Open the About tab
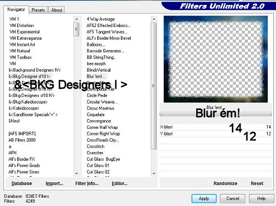This screenshot has width=276, height=206. 56,10
